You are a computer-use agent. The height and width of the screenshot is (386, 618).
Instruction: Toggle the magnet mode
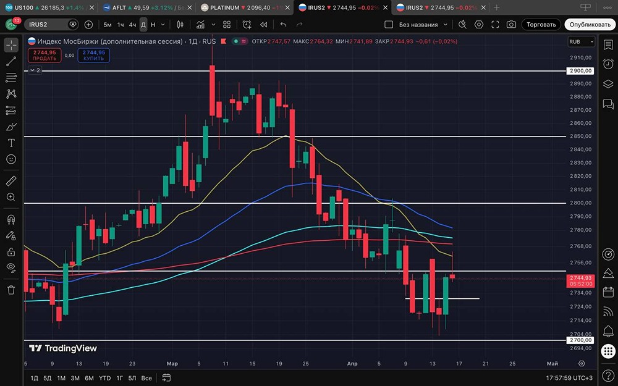pyautogui.click(x=11, y=219)
